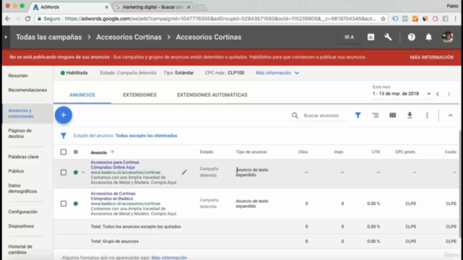
Task: Expand the left navigation panel arrow
Action: pos(6,37)
